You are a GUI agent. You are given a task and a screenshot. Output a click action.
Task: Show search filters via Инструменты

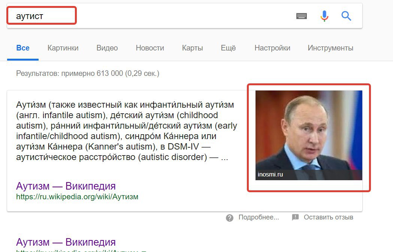tap(330, 48)
